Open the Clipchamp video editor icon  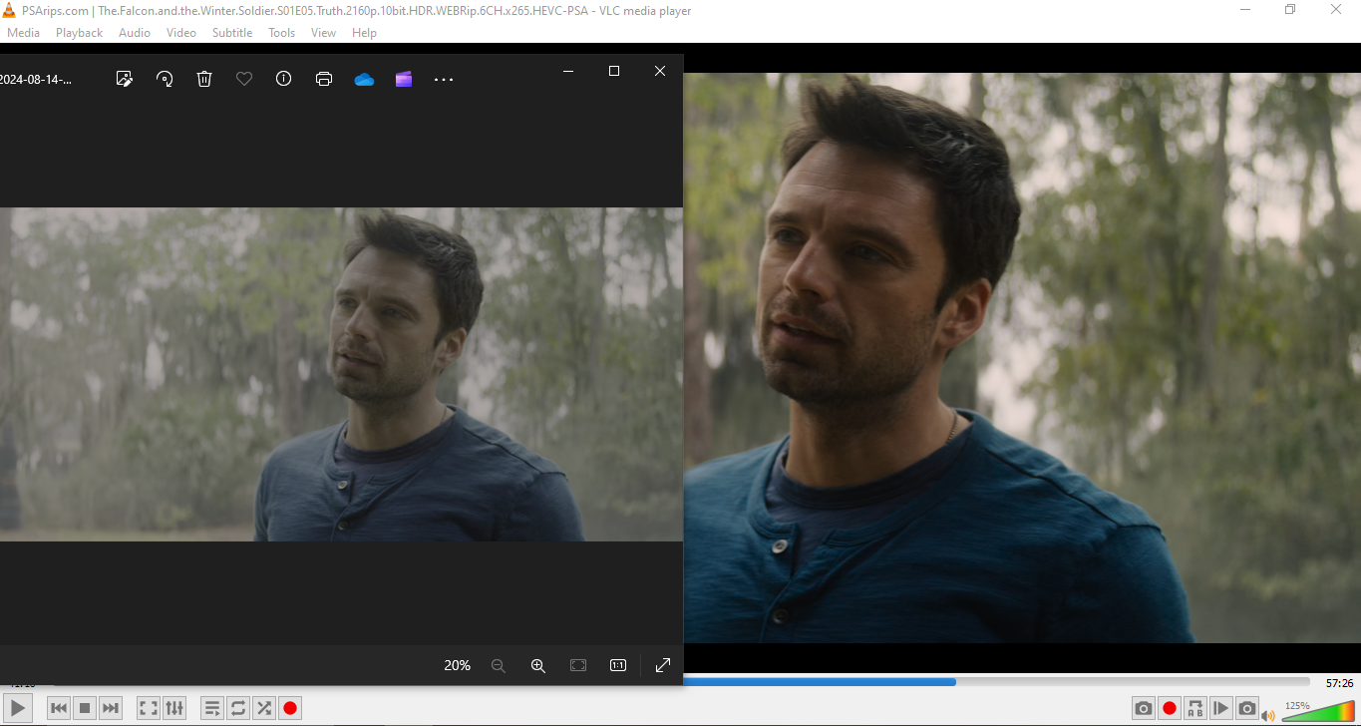(x=404, y=79)
